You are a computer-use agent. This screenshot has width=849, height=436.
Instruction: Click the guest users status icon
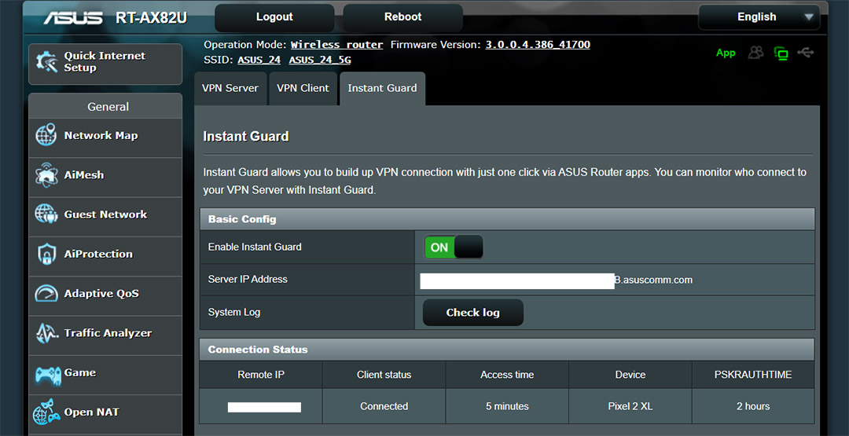pyautogui.click(x=756, y=53)
